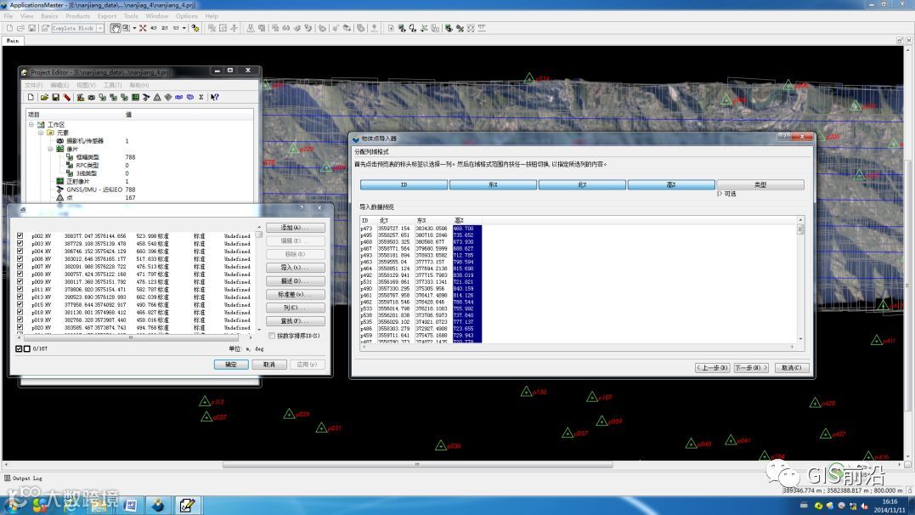Toggle checkbox for point p002
This screenshot has height=515, width=915.
[x=20, y=236]
